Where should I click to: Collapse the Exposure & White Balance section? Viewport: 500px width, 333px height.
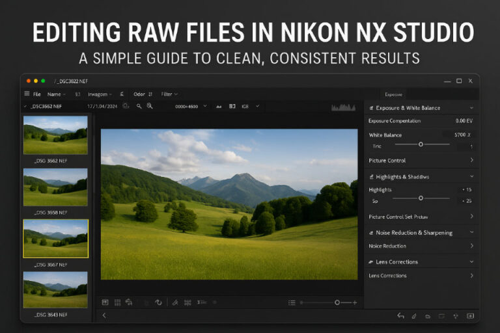pyautogui.click(x=471, y=108)
